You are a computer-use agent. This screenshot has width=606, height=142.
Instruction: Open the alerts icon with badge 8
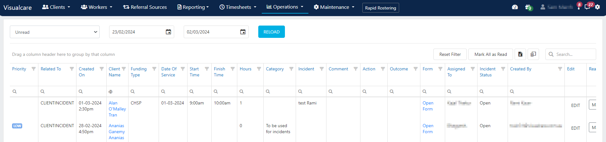(579, 6)
